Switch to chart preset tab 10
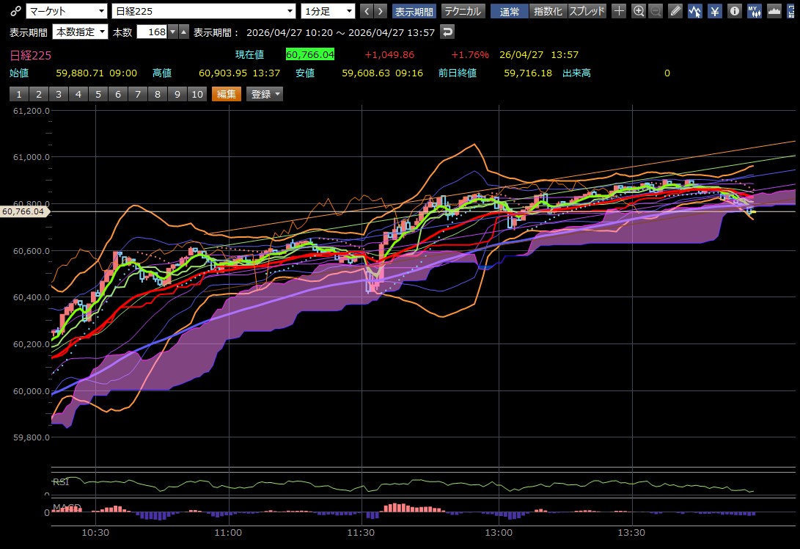Viewport: 800px width, 549px height. click(197, 94)
